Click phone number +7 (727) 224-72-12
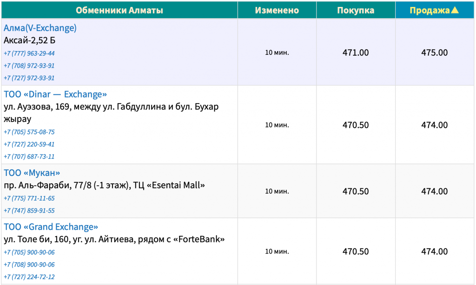 (x=29, y=277)
